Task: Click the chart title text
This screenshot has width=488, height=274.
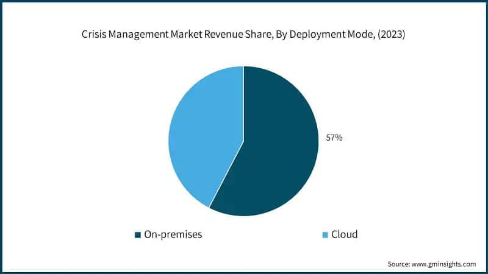Action: (x=243, y=34)
